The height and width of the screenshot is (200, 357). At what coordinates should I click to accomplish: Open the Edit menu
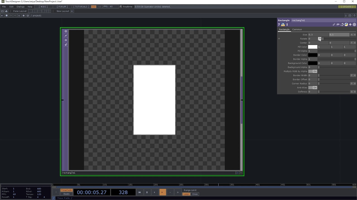11,7
